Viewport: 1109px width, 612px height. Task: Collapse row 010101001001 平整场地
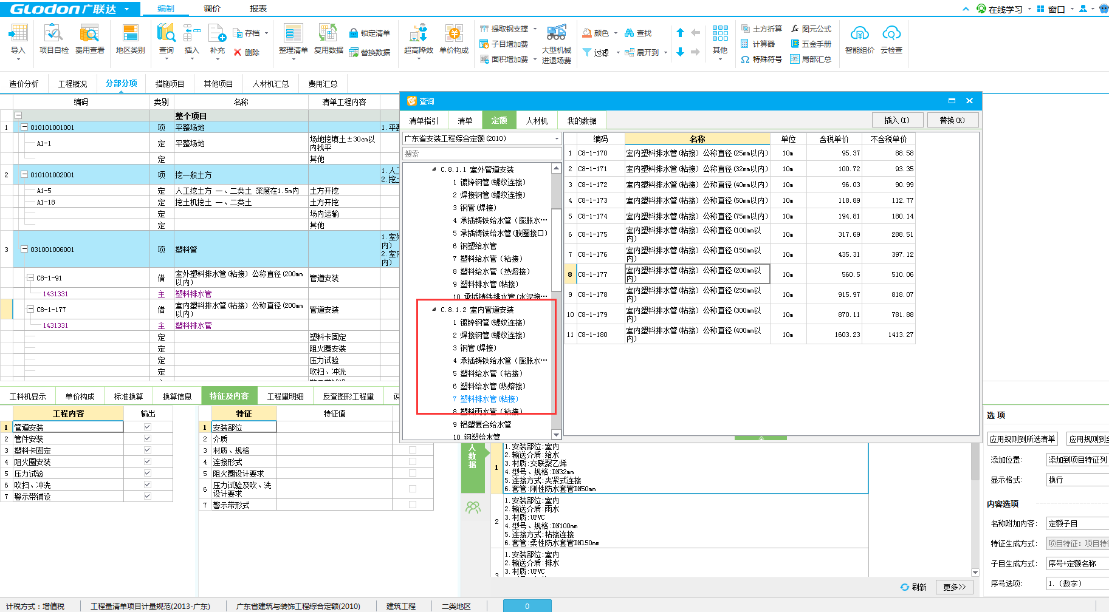pos(24,127)
